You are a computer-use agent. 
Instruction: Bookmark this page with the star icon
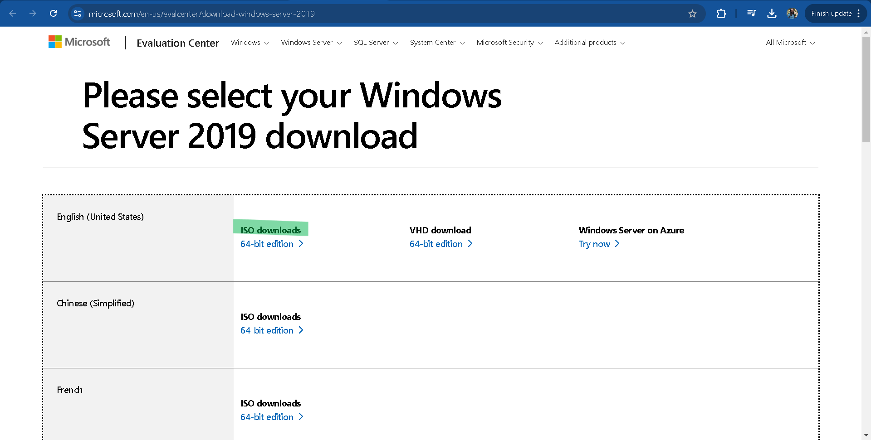(x=692, y=14)
